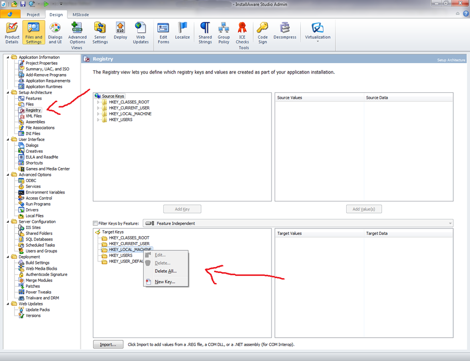Image resolution: width=470 pixels, height=361 pixels.
Task: Click the Add Value(s) button
Action: [x=364, y=209]
